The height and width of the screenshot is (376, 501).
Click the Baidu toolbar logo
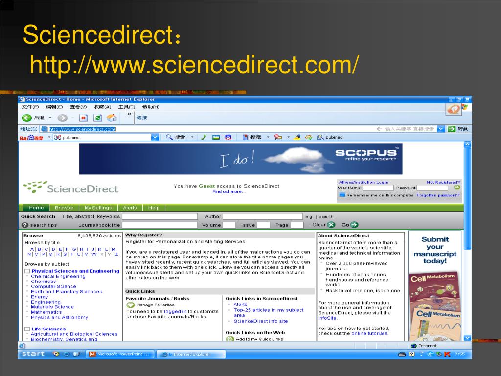31,138
